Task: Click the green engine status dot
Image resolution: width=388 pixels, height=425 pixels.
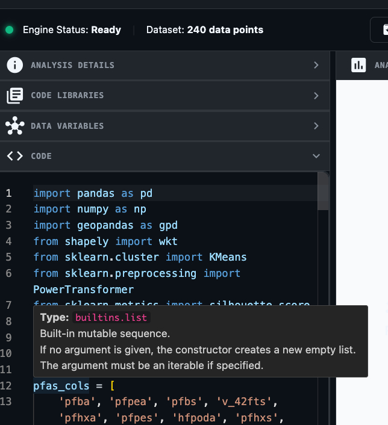Action: [9, 29]
